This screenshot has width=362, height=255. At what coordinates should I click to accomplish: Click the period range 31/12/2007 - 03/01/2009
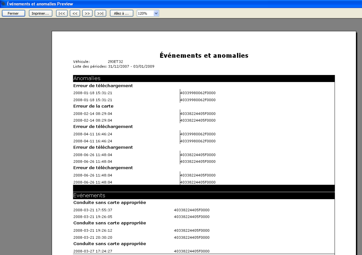click(x=131, y=66)
